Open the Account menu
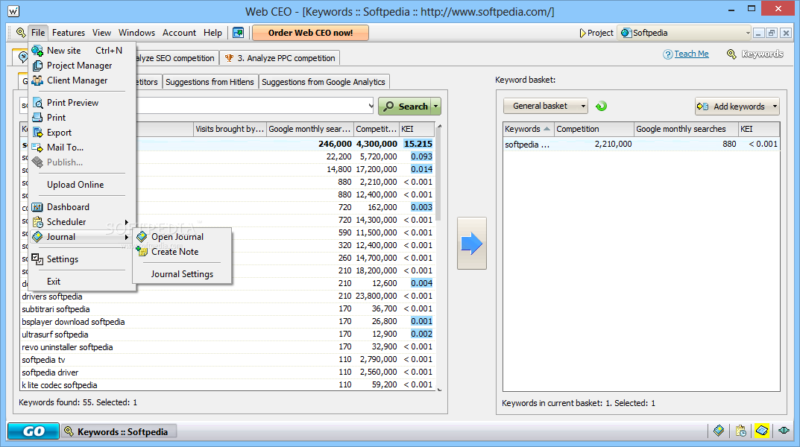800x447 pixels. 179,33
